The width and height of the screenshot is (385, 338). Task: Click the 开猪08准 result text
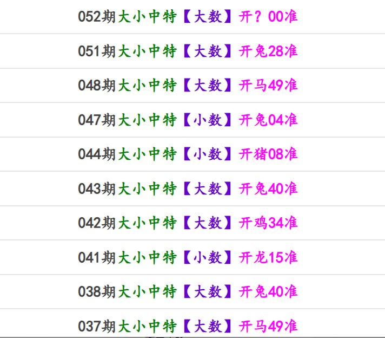tap(268, 154)
